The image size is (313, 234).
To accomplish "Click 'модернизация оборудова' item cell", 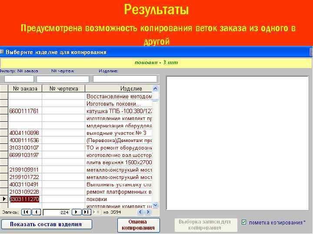I will (119, 126).
